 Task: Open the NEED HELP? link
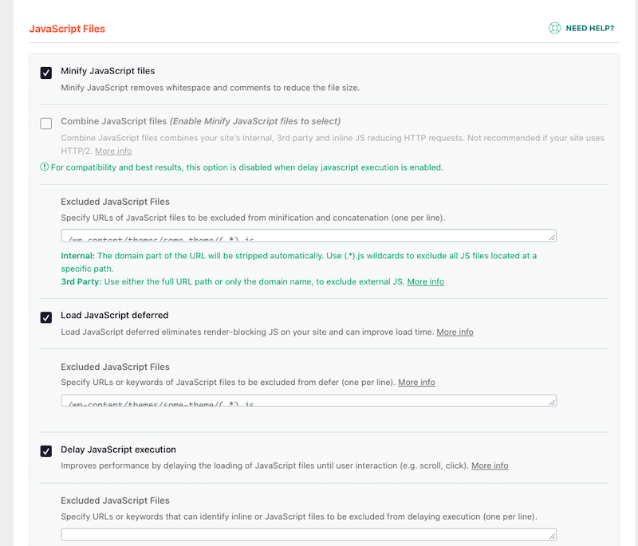(589, 27)
